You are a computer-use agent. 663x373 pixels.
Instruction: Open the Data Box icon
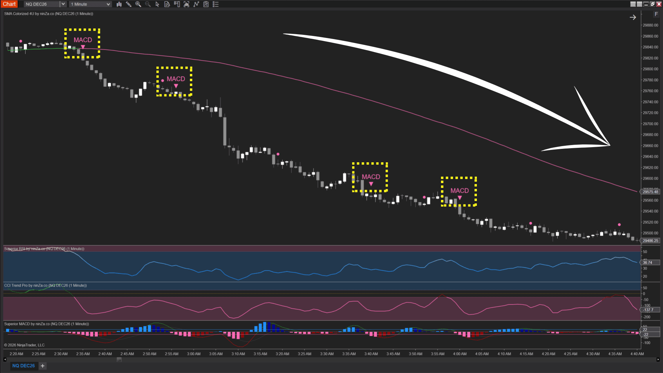click(x=167, y=4)
